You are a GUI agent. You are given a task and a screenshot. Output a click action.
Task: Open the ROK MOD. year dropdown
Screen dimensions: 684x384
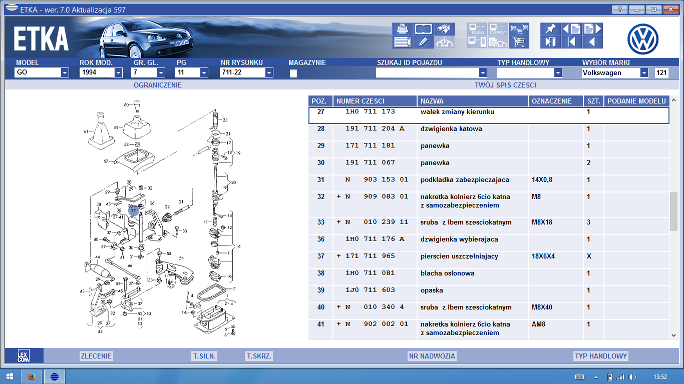coord(118,73)
